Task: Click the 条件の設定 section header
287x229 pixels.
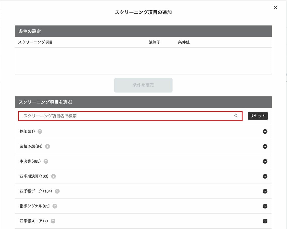Action: click(143, 31)
